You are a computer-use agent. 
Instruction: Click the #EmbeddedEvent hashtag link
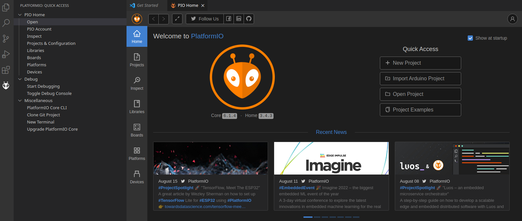(x=297, y=188)
